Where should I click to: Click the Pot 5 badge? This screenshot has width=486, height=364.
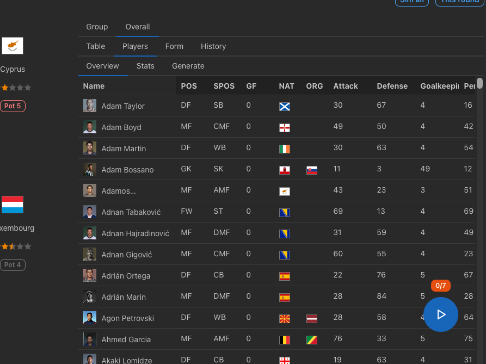[13, 106]
